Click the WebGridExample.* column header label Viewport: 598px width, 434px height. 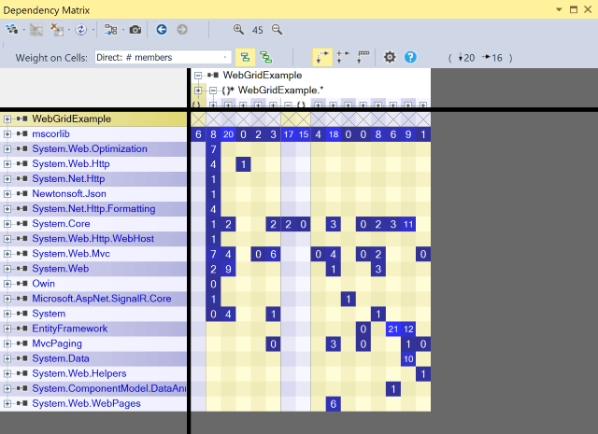[280, 91]
